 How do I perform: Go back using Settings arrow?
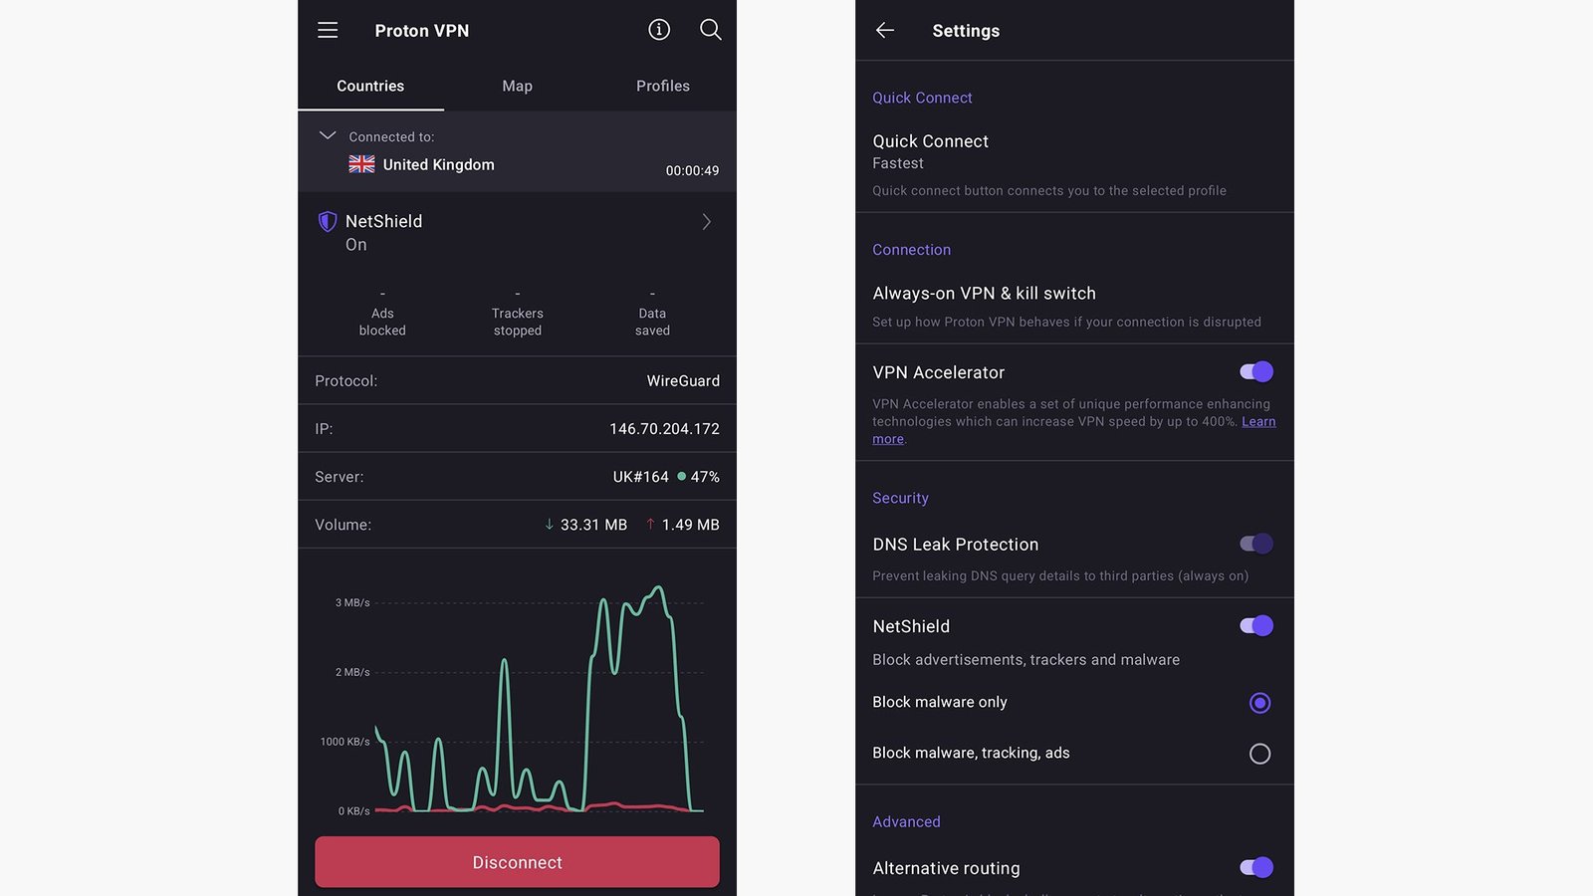click(885, 30)
